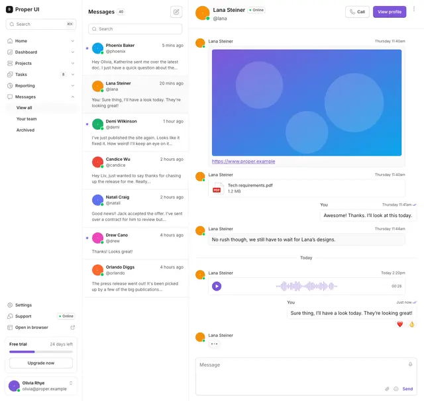
Task: Click the Dashboard sidebar icon
Action: tap(10, 52)
